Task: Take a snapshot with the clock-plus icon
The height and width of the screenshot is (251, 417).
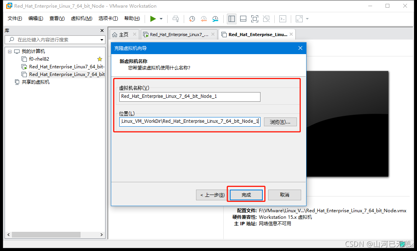Action: 192,19
